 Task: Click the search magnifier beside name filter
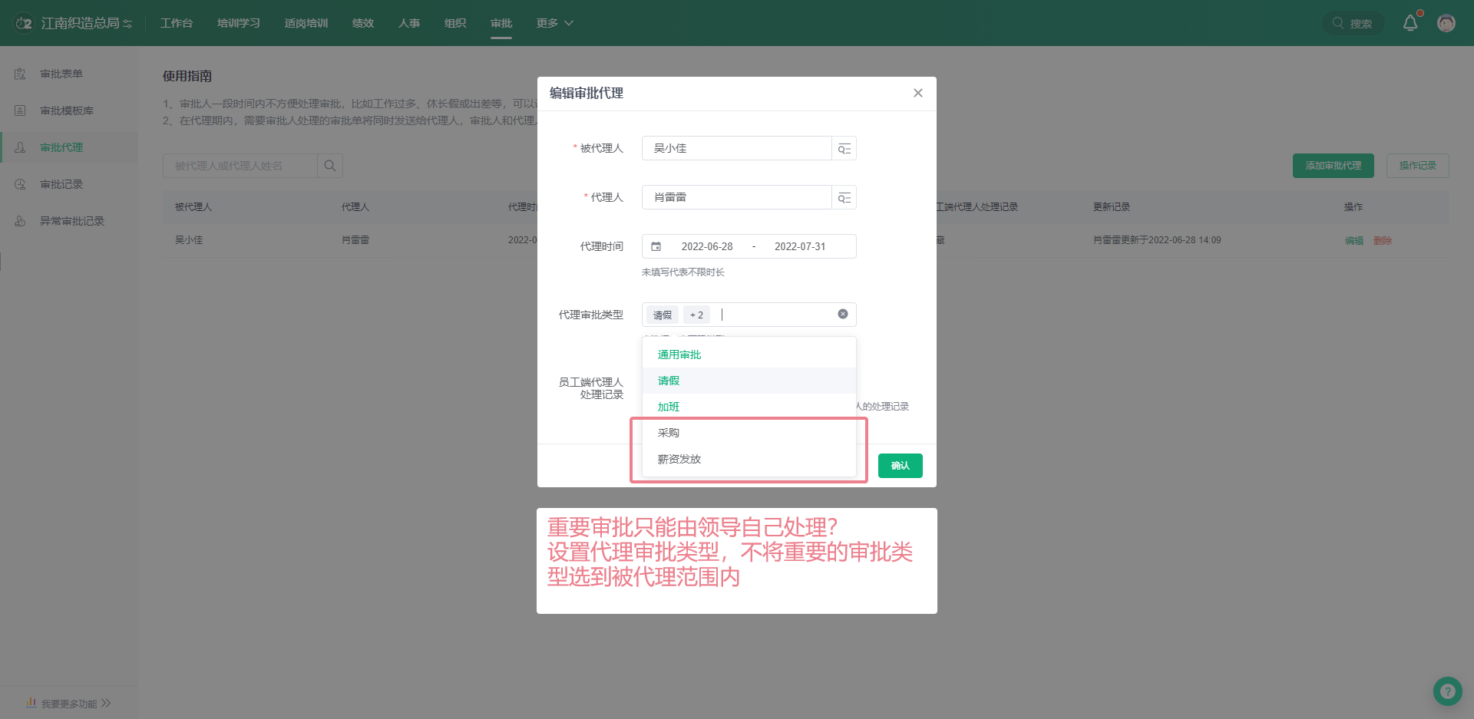(x=330, y=166)
